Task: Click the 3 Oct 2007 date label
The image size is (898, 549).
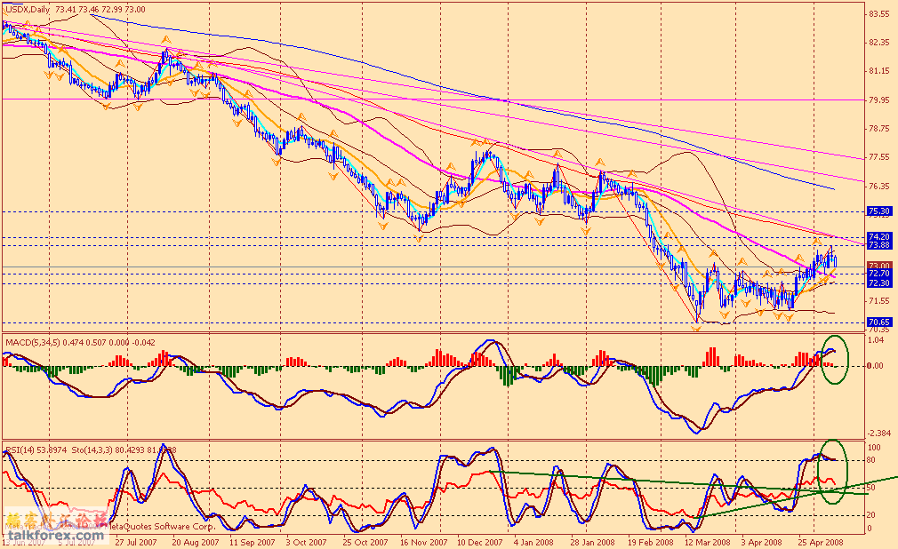Action: click(306, 542)
